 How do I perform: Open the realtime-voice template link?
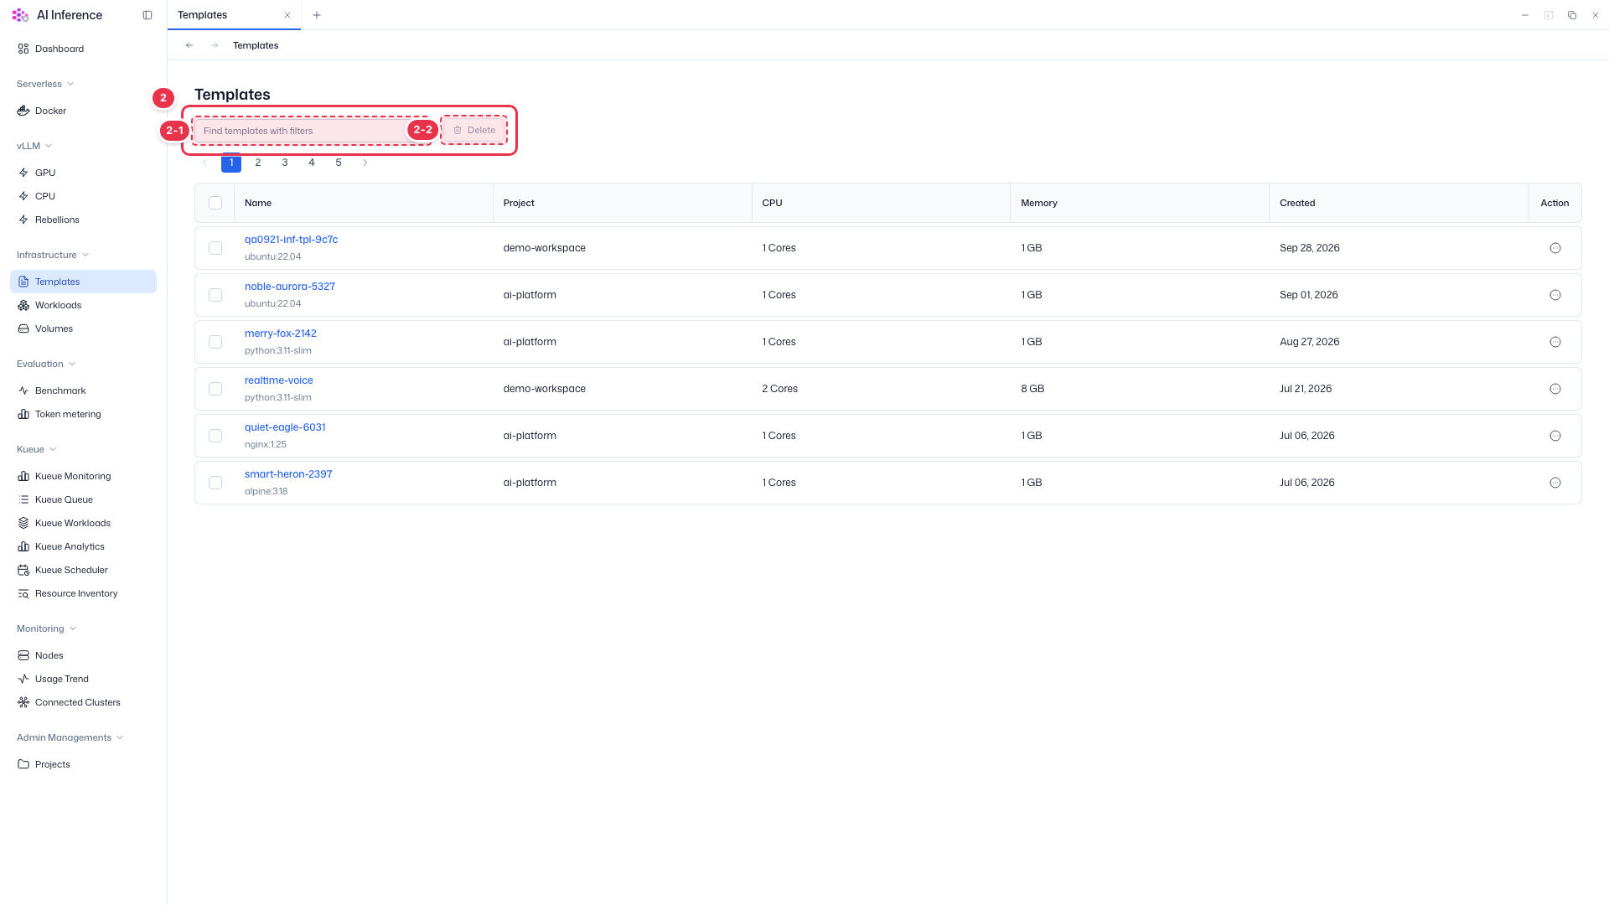278,380
